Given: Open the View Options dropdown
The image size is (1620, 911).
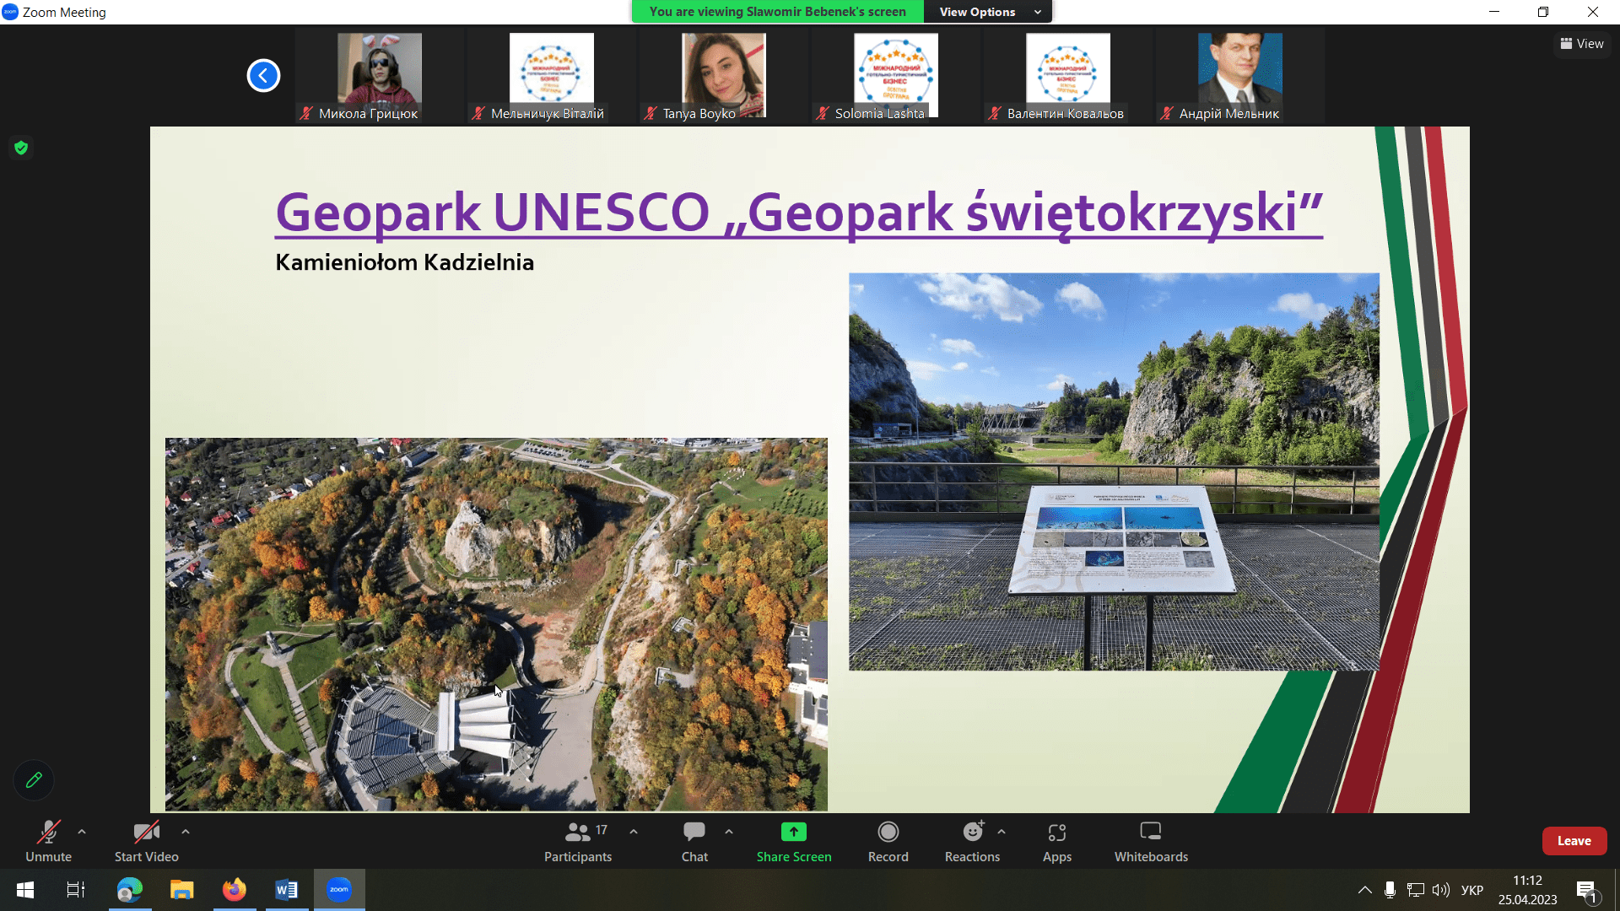Looking at the screenshot, I should [989, 12].
